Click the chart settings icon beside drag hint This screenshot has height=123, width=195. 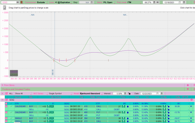(x=4, y=8)
